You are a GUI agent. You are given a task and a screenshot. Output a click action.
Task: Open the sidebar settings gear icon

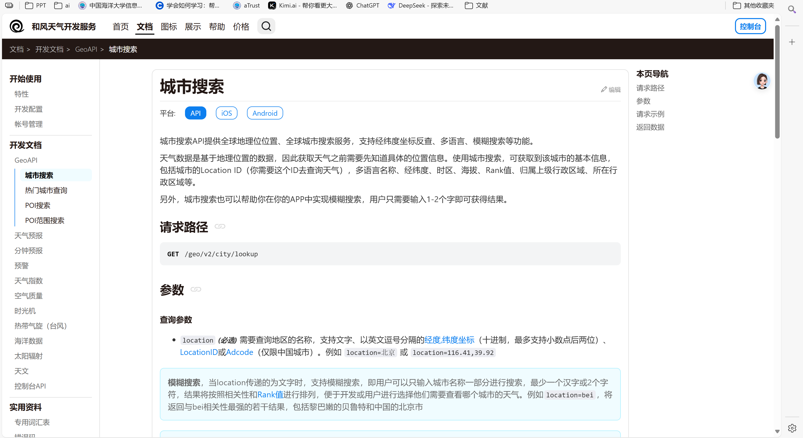792,428
